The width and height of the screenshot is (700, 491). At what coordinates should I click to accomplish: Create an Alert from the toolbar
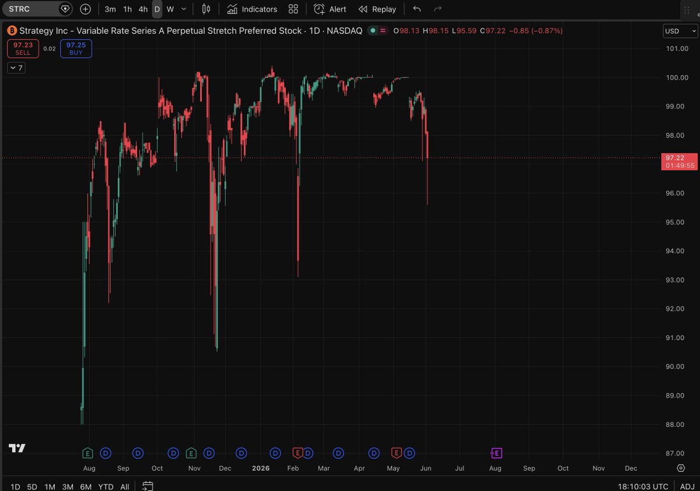(x=330, y=9)
